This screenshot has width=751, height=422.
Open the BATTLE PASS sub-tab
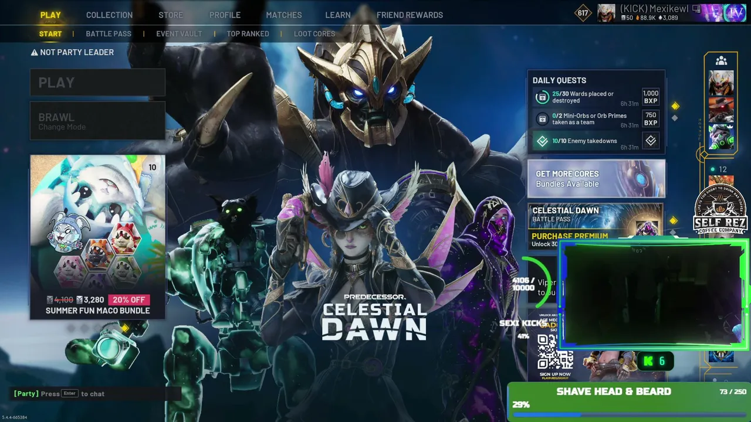click(109, 34)
